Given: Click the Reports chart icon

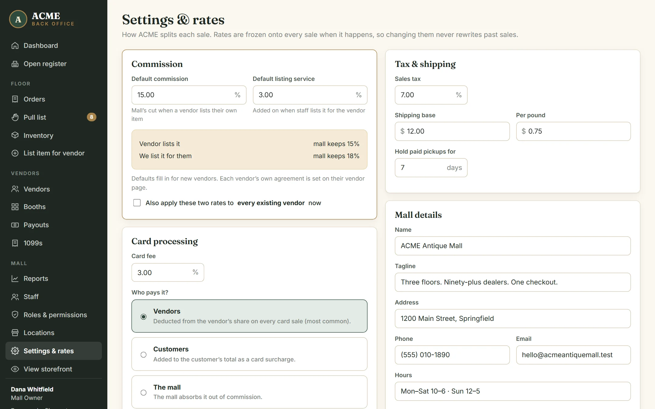Looking at the screenshot, I should (x=15, y=278).
